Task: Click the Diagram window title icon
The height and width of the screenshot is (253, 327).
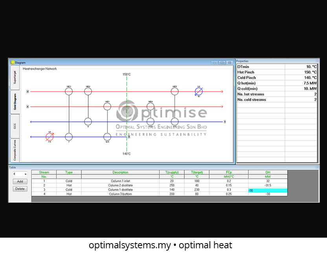Action: [x=13, y=62]
